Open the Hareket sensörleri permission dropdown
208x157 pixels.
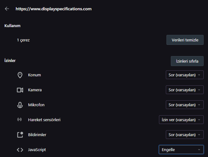coord(181,120)
